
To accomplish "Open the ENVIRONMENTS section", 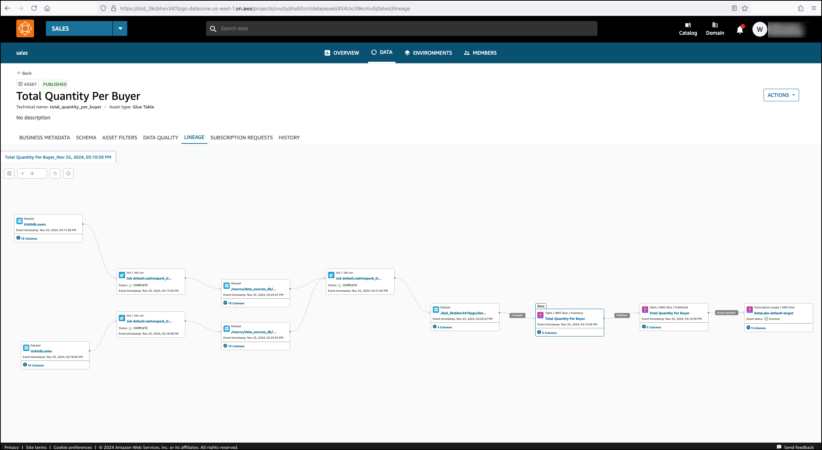I will tap(428, 53).
